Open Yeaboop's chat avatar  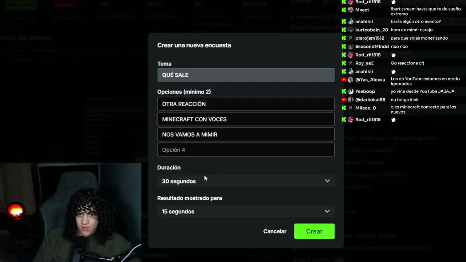(x=351, y=91)
